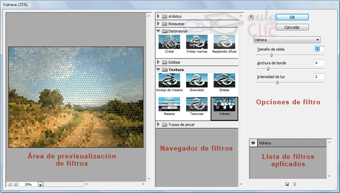Click the filter navigator's down scroll arrow
The width and height of the screenshot is (340, 193).
click(241, 184)
